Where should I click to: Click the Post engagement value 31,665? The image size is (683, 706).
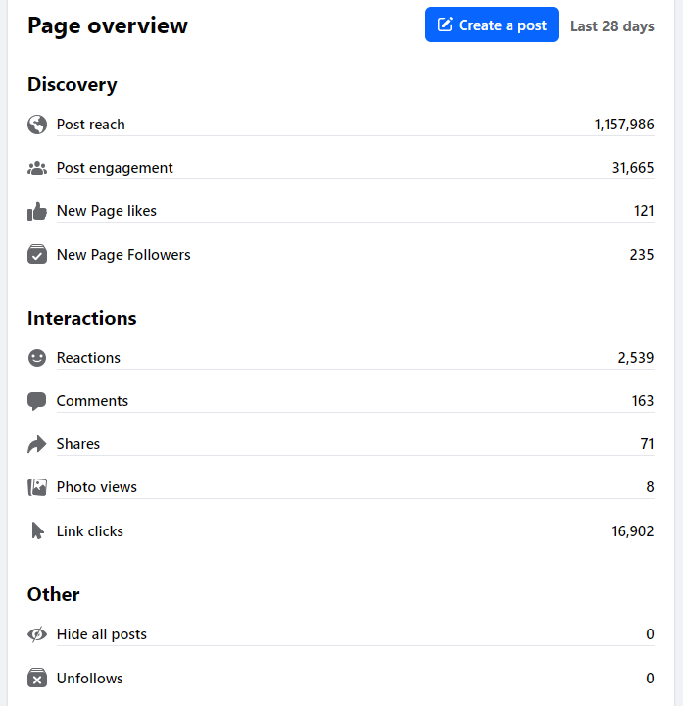pos(633,168)
